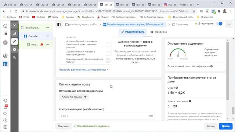Go back in browser history
Screen dimensions: 235x132
4,11
